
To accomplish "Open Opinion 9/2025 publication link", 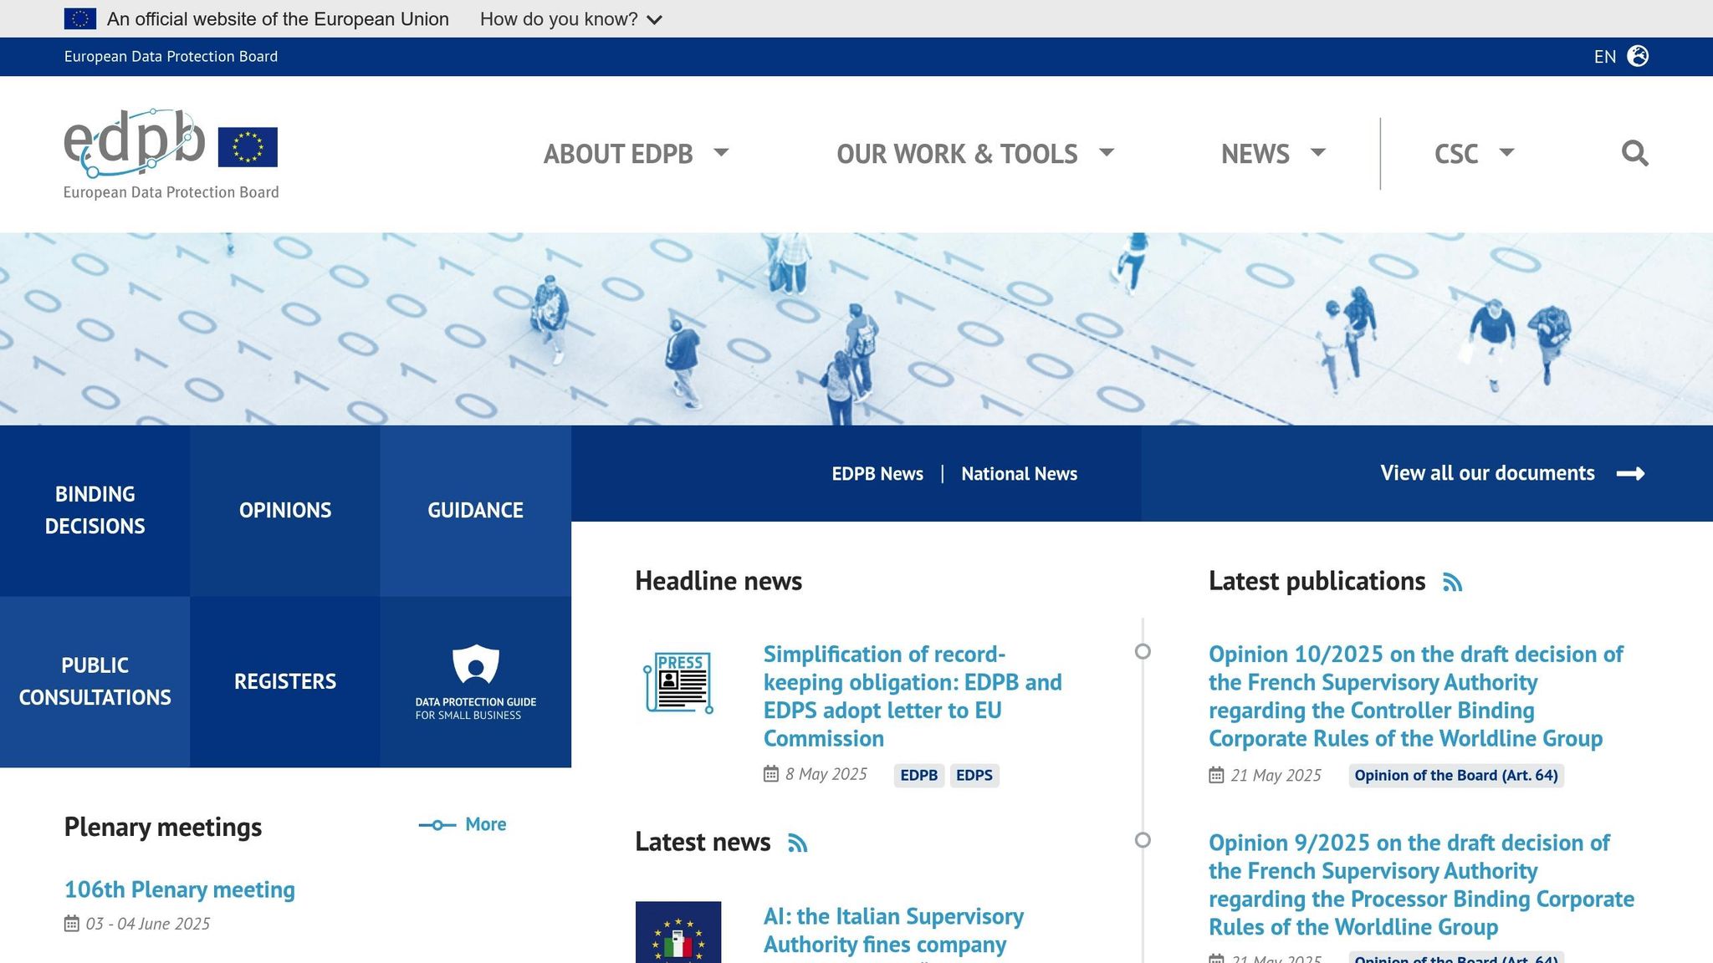I will [x=1421, y=884].
